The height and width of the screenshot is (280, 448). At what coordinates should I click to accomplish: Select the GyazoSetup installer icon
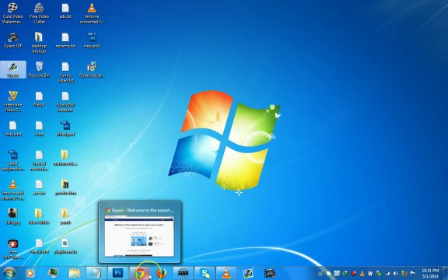coord(92,69)
